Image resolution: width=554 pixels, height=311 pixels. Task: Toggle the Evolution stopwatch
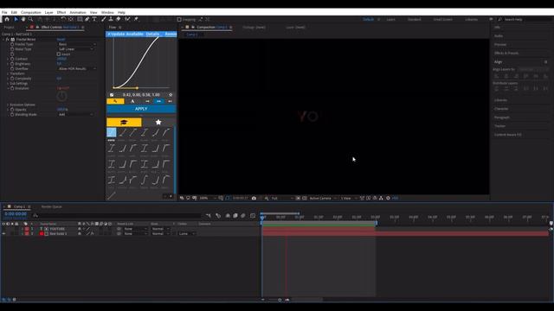coord(12,88)
